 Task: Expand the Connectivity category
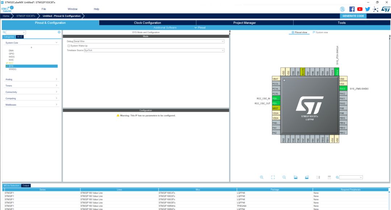(56, 92)
